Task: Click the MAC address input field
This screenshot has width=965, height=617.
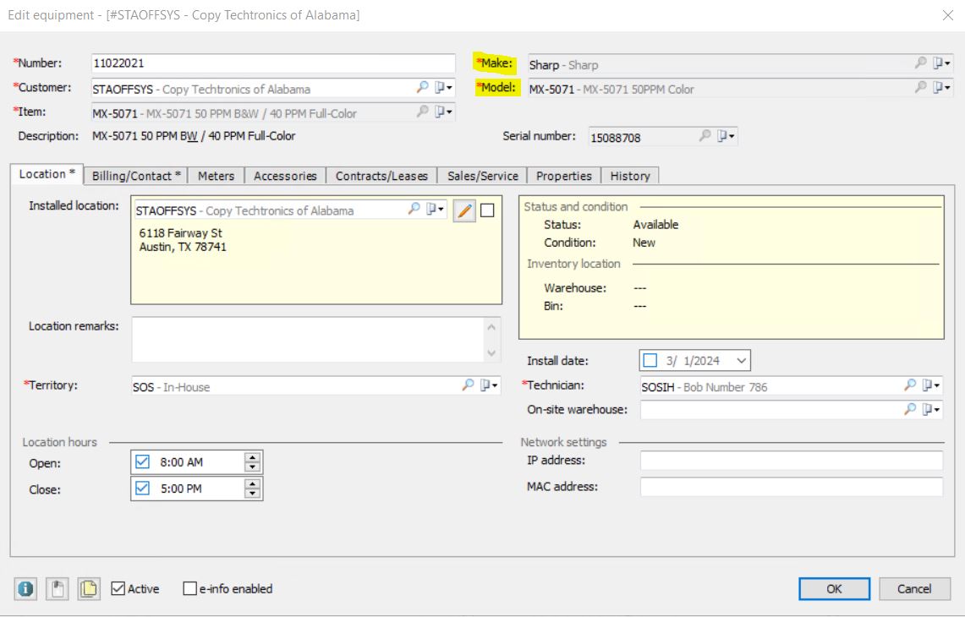Action: coord(792,487)
